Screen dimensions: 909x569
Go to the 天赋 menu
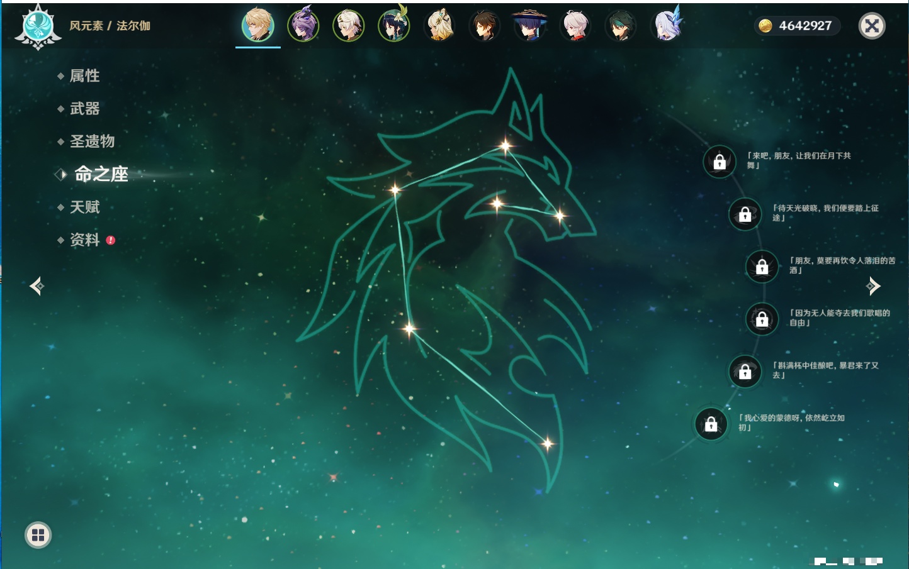84,207
